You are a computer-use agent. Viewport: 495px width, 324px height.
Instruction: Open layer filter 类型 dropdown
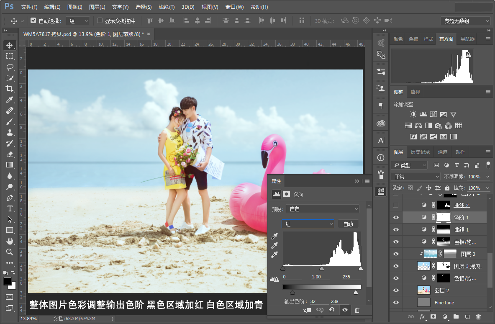[x=410, y=165]
